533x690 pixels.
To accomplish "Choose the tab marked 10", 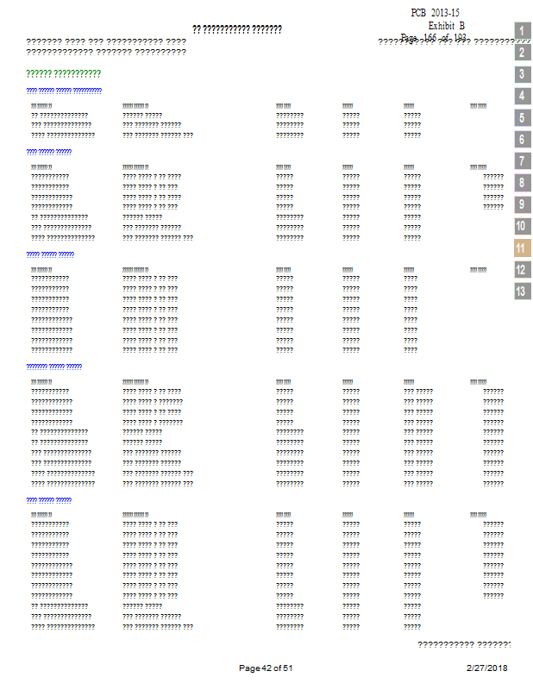I will point(521,226).
